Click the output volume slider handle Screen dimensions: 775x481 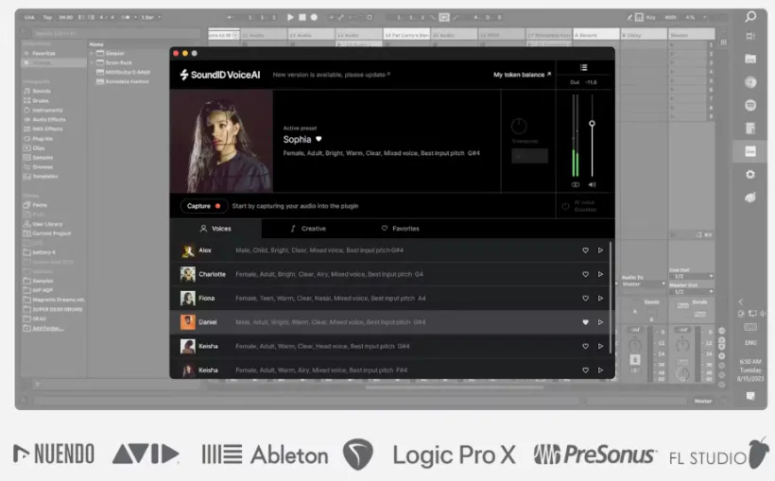pos(592,124)
